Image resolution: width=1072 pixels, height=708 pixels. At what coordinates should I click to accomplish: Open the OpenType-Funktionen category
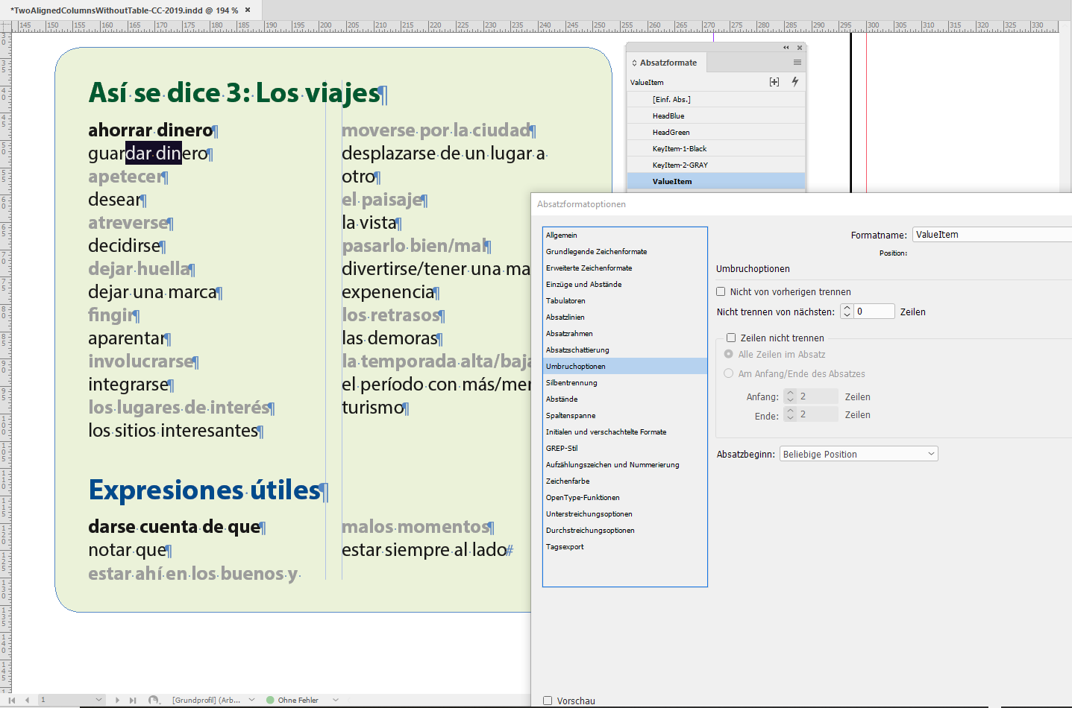click(x=625, y=497)
